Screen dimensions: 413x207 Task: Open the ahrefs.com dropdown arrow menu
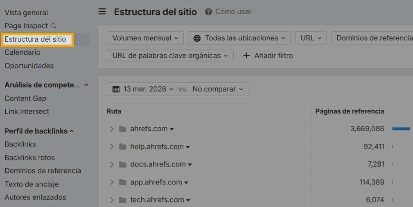[x=172, y=129]
